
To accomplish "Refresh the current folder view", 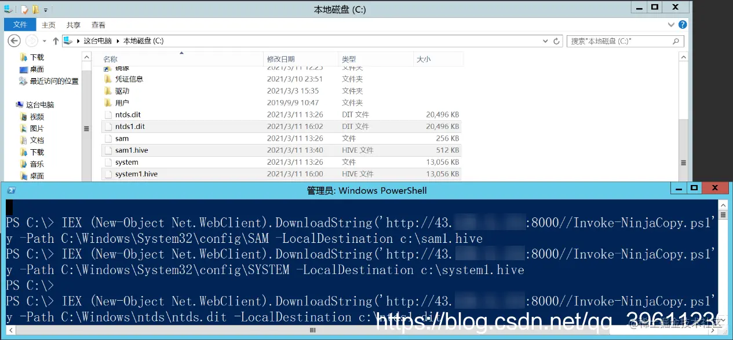I will pyautogui.click(x=557, y=41).
